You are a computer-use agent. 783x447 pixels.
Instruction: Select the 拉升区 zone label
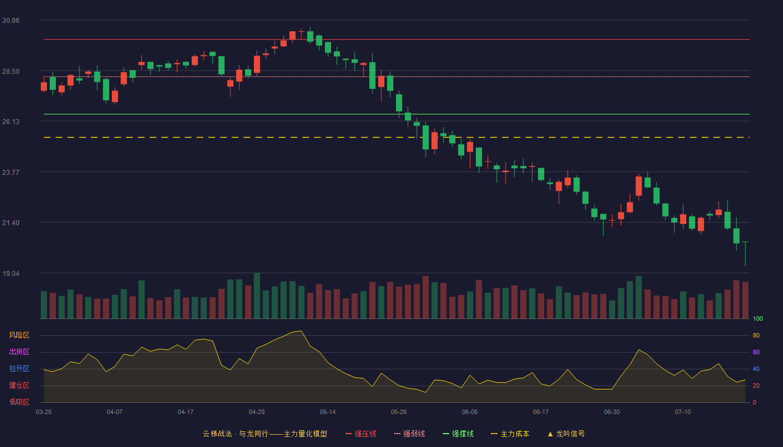(20, 369)
